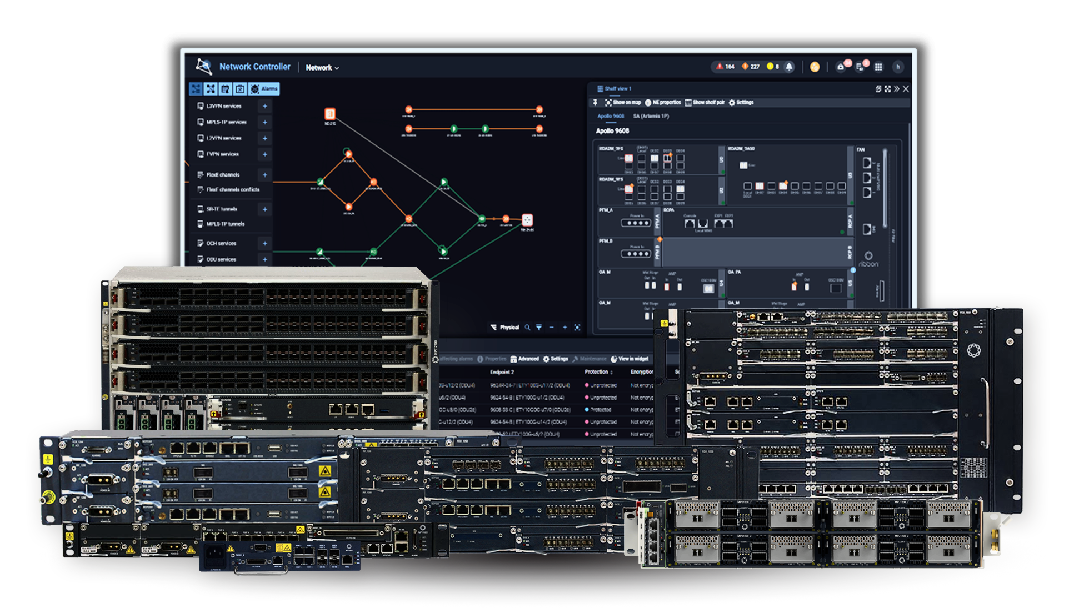Click the map search magnifier icon
1089x613 pixels.
point(527,328)
